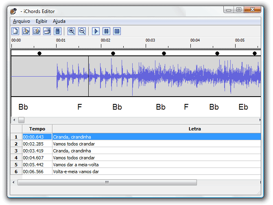Start playback with the Play button
The image size is (273, 205).
tap(96, 31)
